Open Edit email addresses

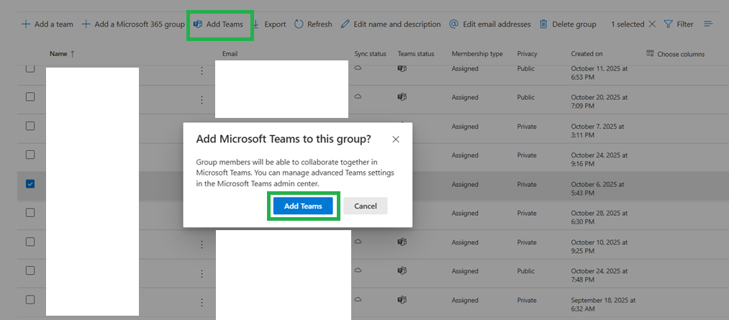click(490, 24)
